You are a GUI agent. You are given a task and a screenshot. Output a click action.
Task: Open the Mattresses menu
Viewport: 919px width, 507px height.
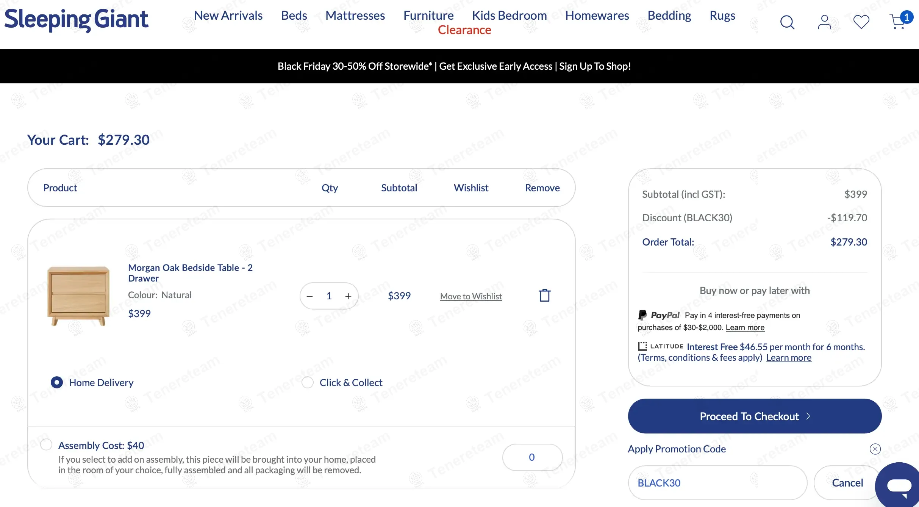355,16
